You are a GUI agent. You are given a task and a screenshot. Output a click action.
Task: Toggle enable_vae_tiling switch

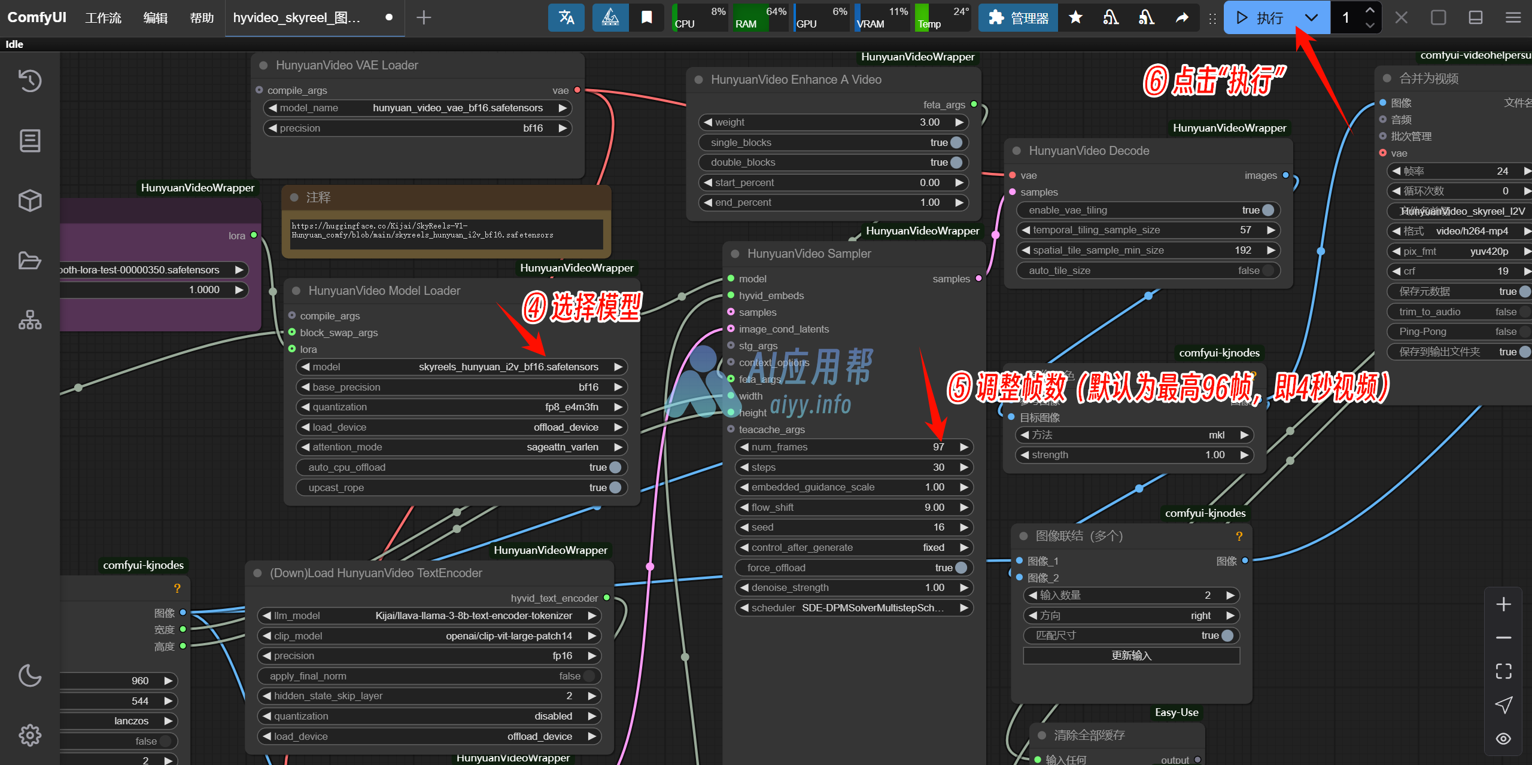1268,210
